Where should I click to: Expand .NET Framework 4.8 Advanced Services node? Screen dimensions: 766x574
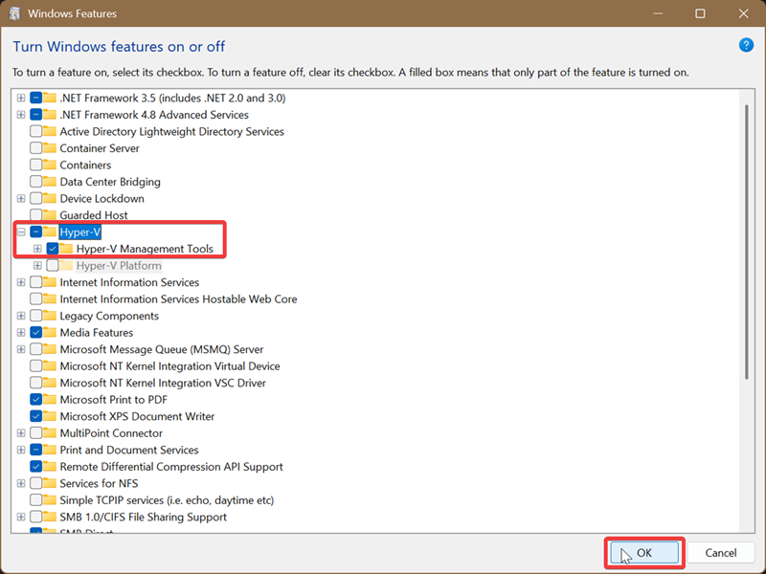click(21, 115)
